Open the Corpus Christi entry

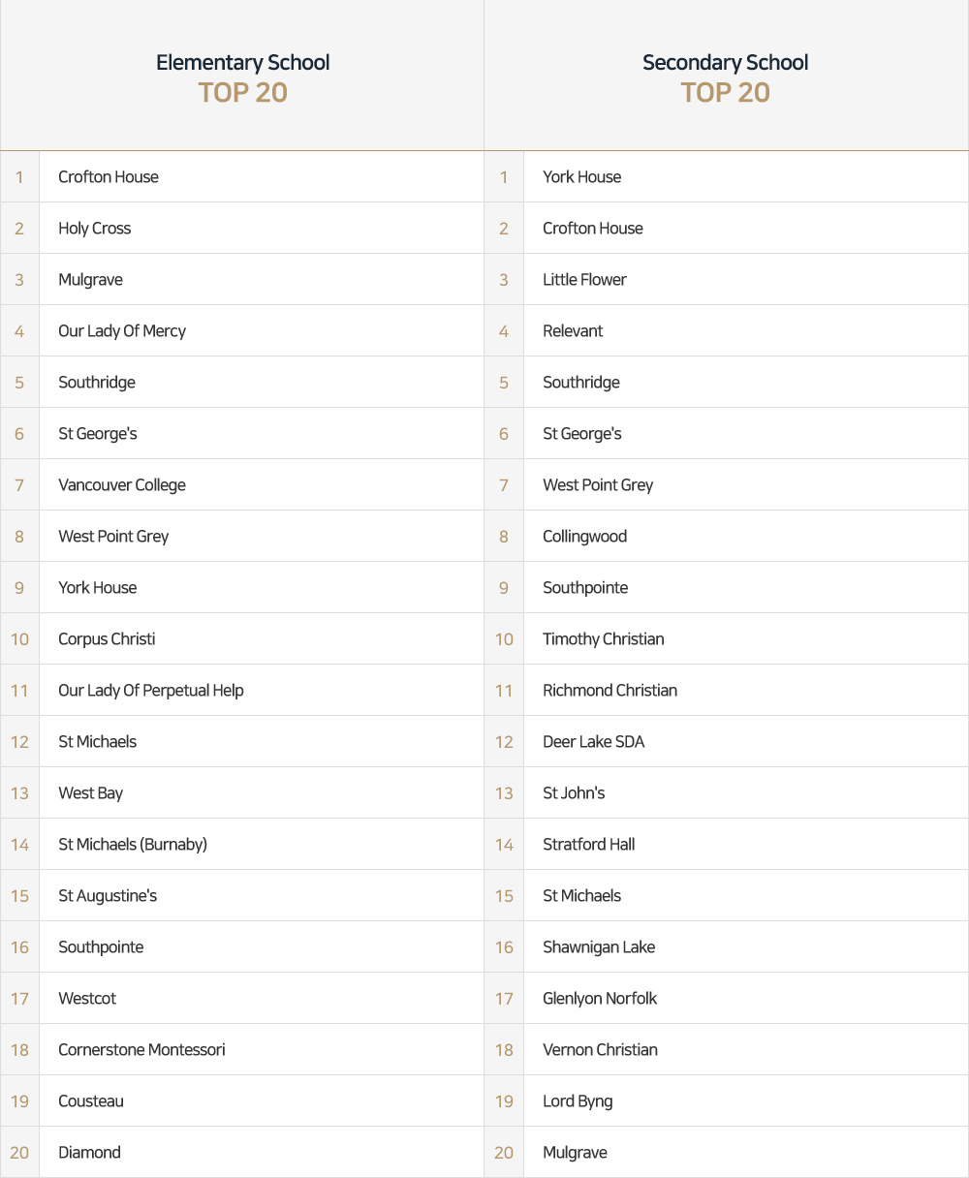[107, 639]
